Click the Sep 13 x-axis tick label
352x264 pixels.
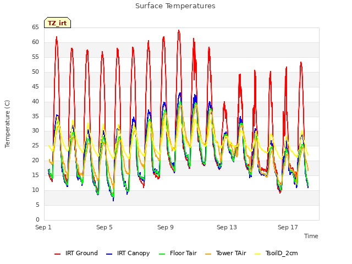pyautogui.click(x=227, y=227)
